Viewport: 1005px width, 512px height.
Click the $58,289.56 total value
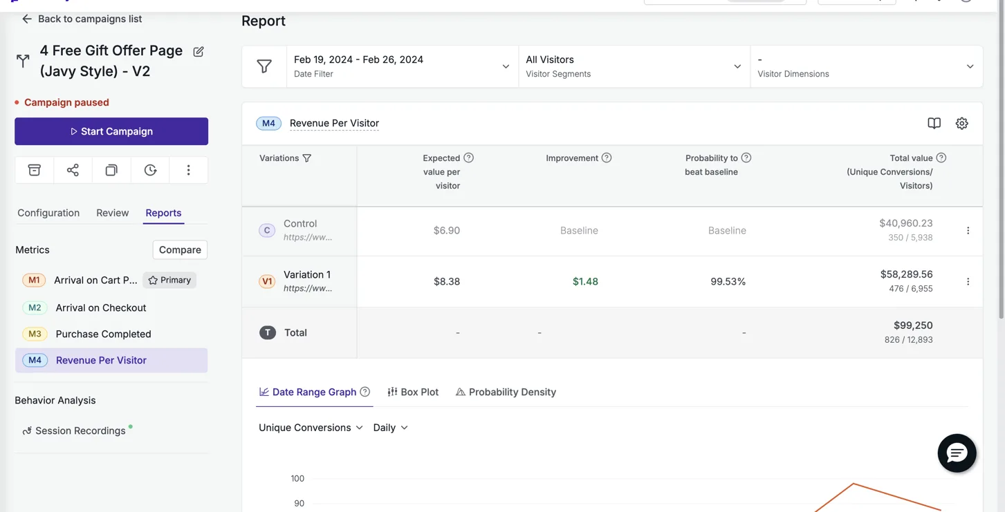point(906,274)
